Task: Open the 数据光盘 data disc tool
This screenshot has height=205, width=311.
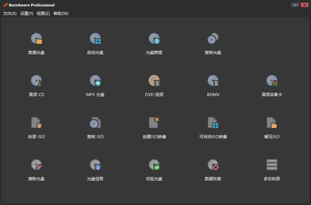Action: click(36, 39)
